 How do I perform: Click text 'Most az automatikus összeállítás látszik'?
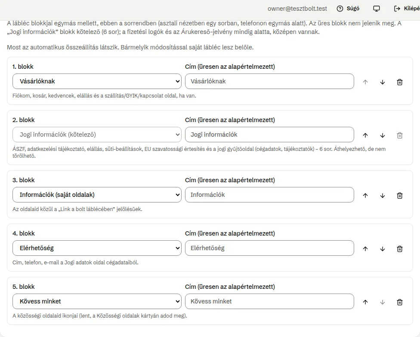(63, 47)
